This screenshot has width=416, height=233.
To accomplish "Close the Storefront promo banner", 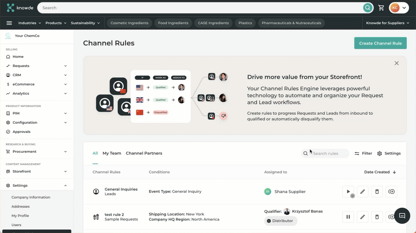I will [x=397, y=63].
